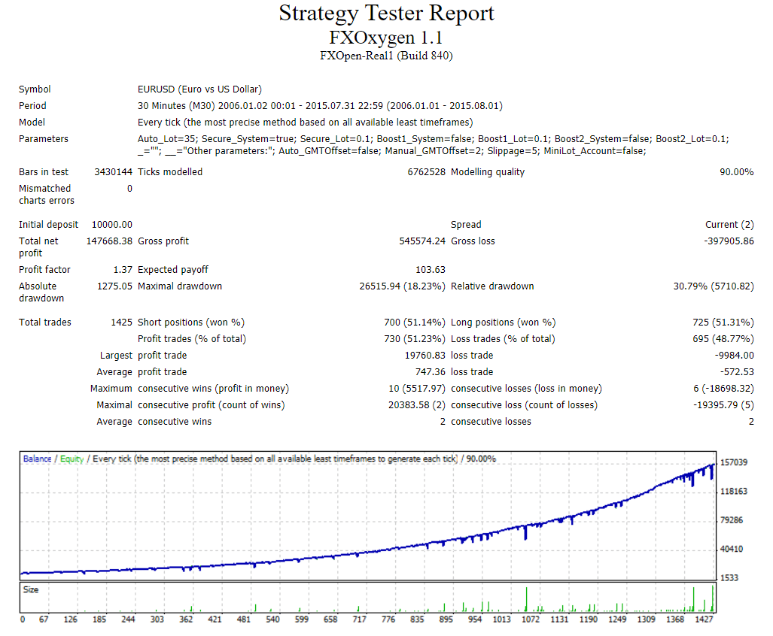Select the FXOxygen 1.1 heading

point(386,37)
